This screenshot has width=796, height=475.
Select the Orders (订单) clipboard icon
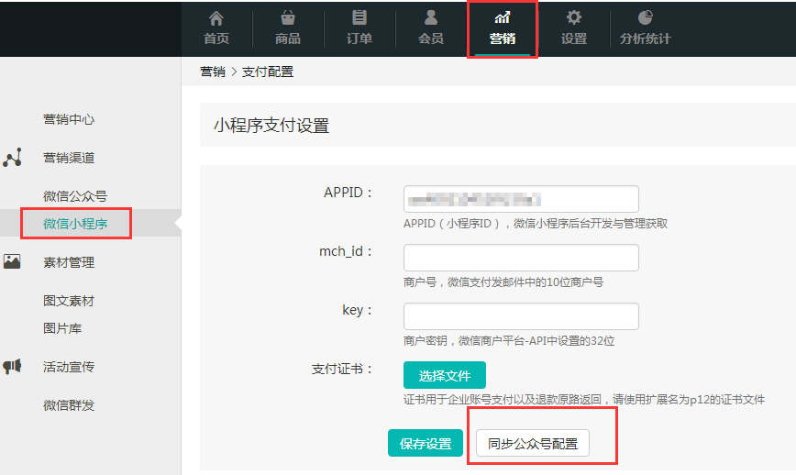tap(359, 17)
